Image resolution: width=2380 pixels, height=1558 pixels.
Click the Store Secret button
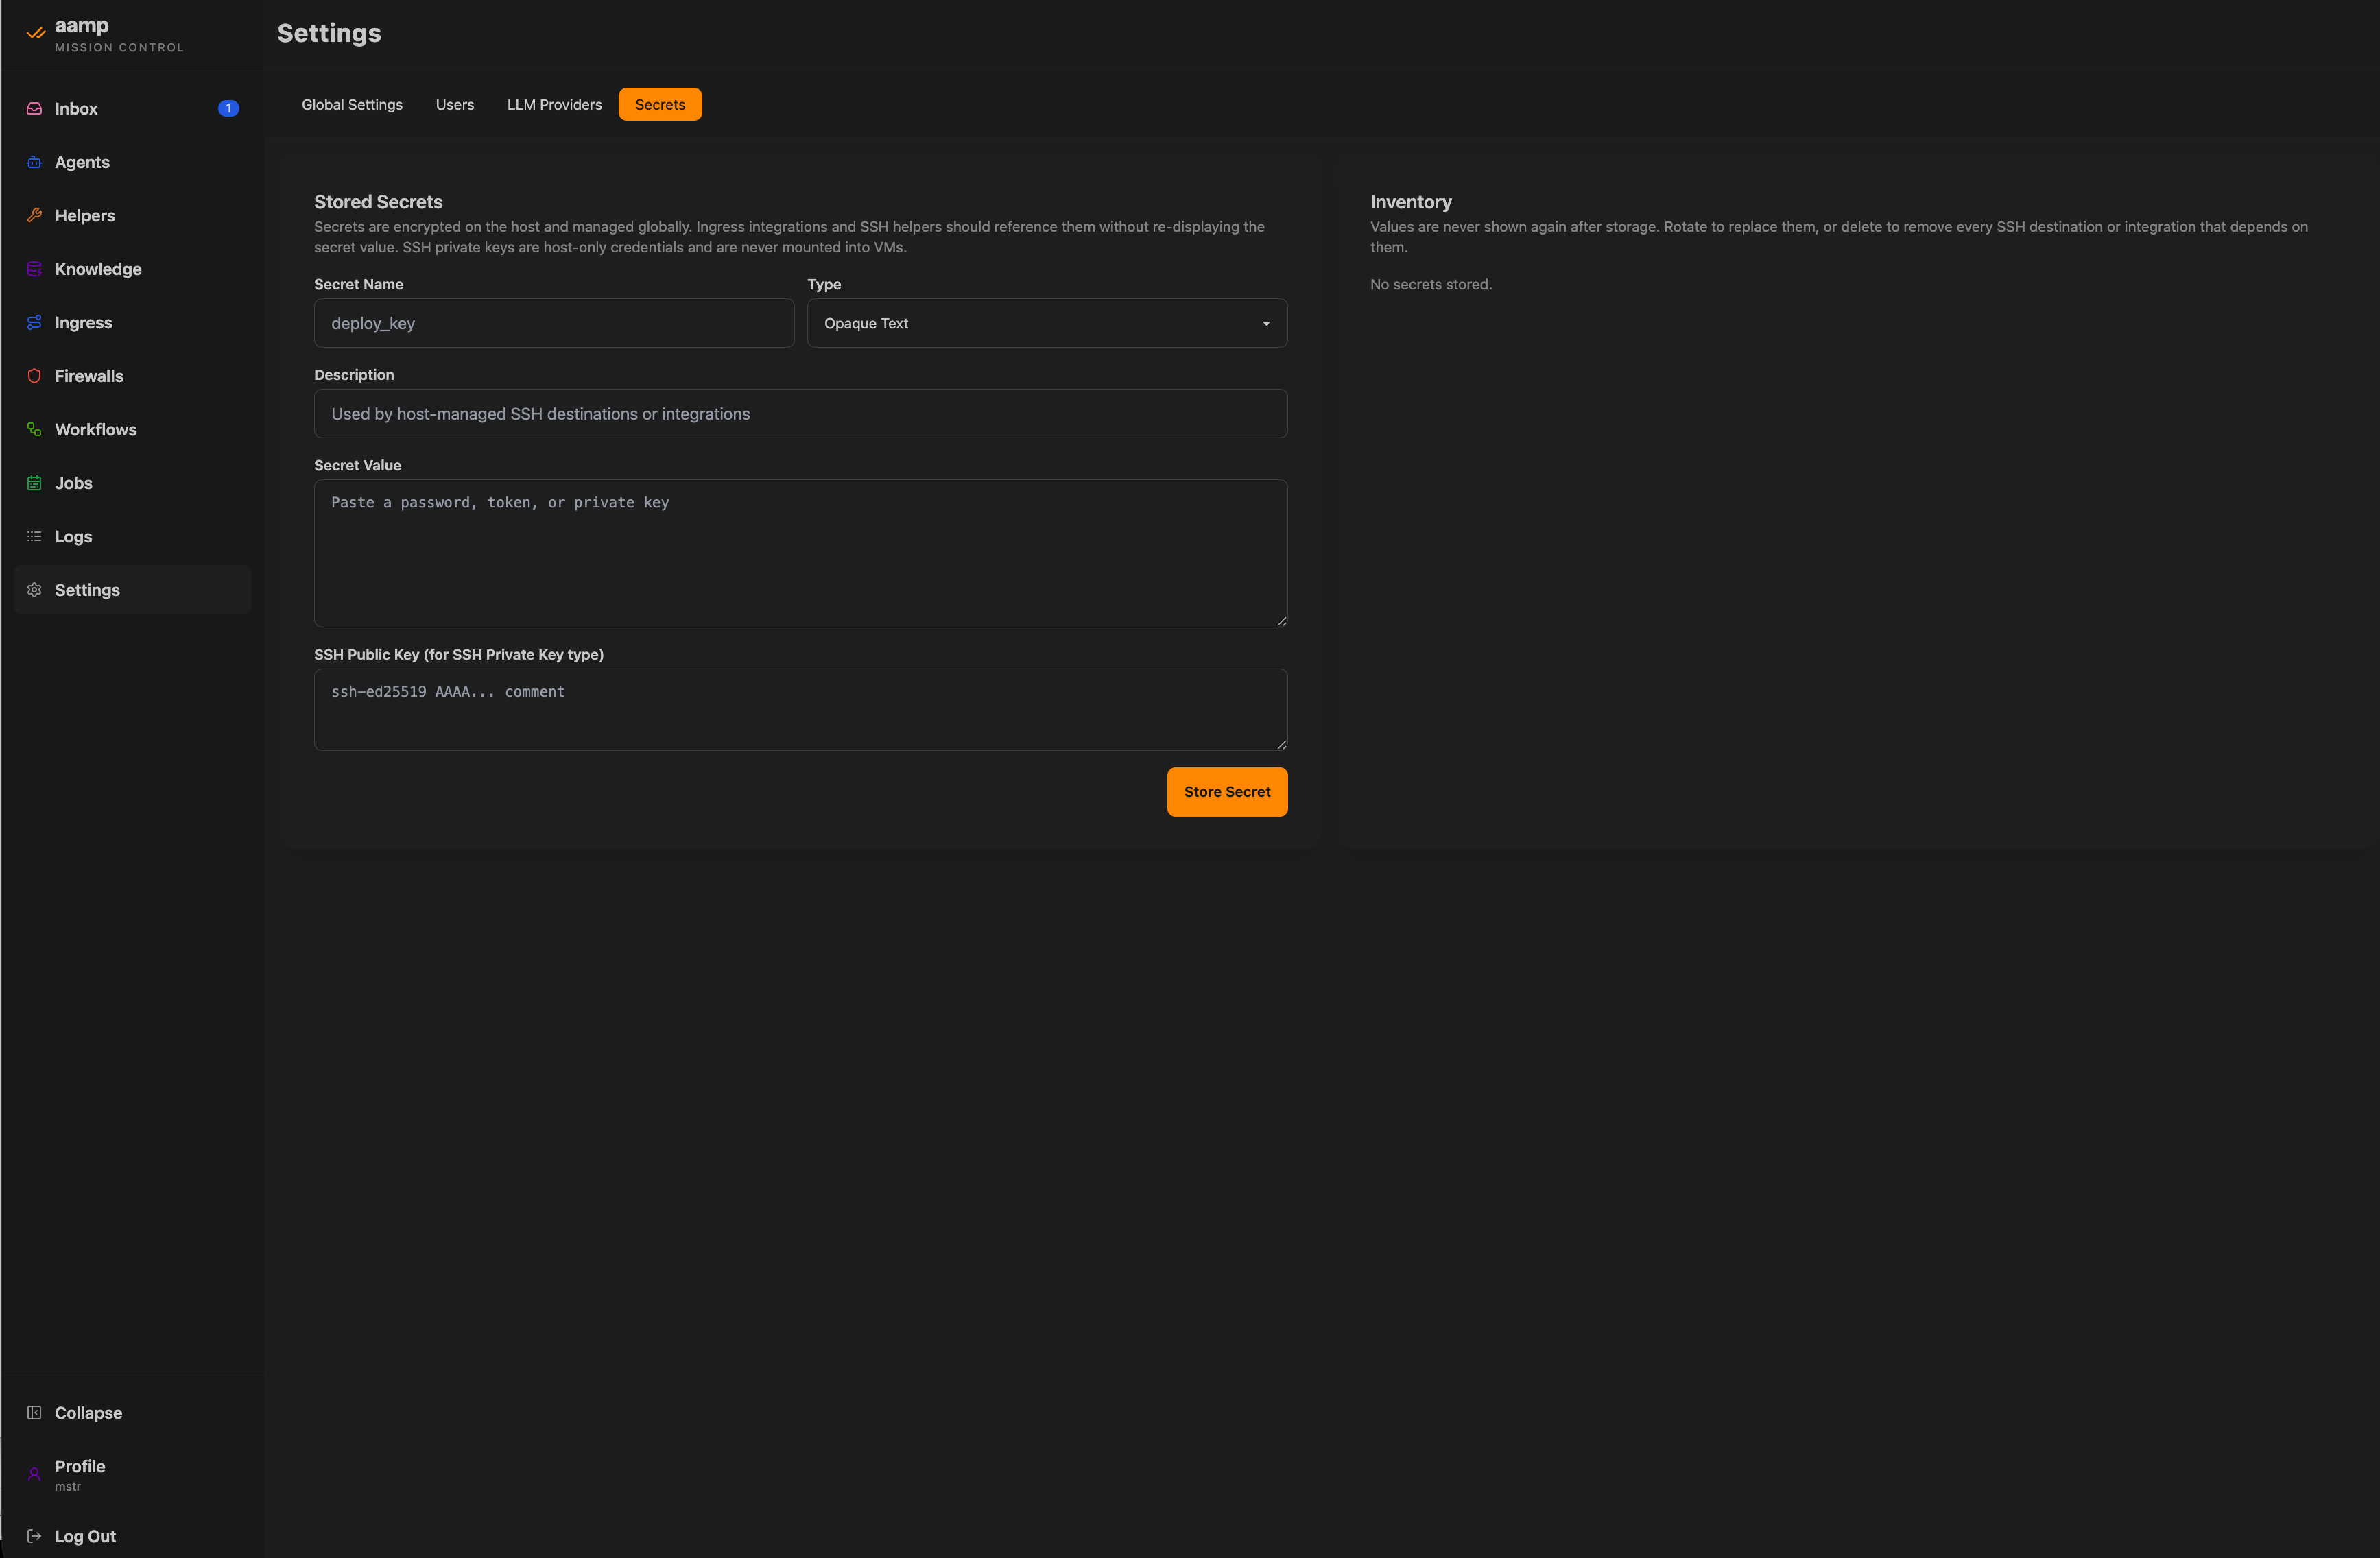(x=1227, y=792)
